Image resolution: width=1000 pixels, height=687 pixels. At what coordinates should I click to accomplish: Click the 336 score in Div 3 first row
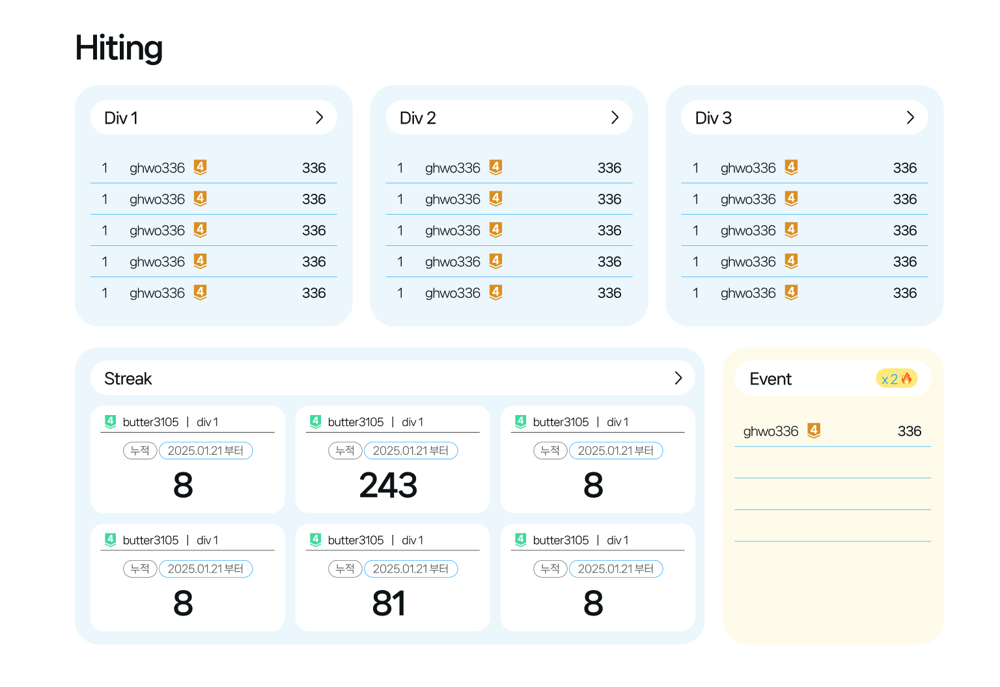[x=905, y=168]
